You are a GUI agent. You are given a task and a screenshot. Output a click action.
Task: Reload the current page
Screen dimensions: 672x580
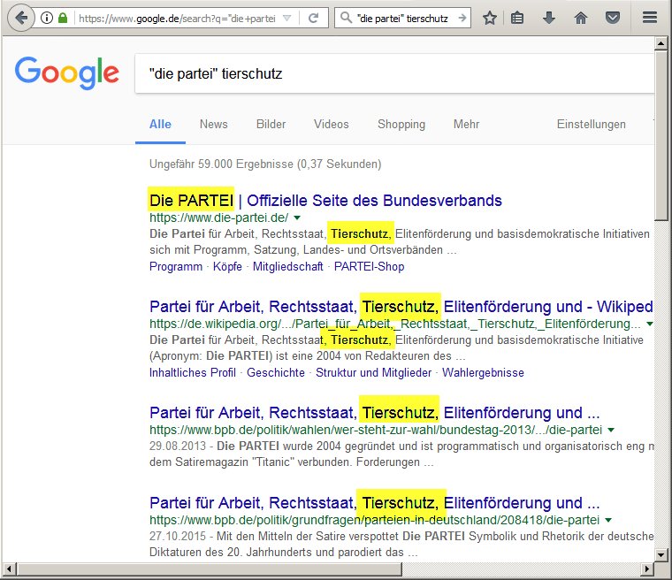point(313,18)
